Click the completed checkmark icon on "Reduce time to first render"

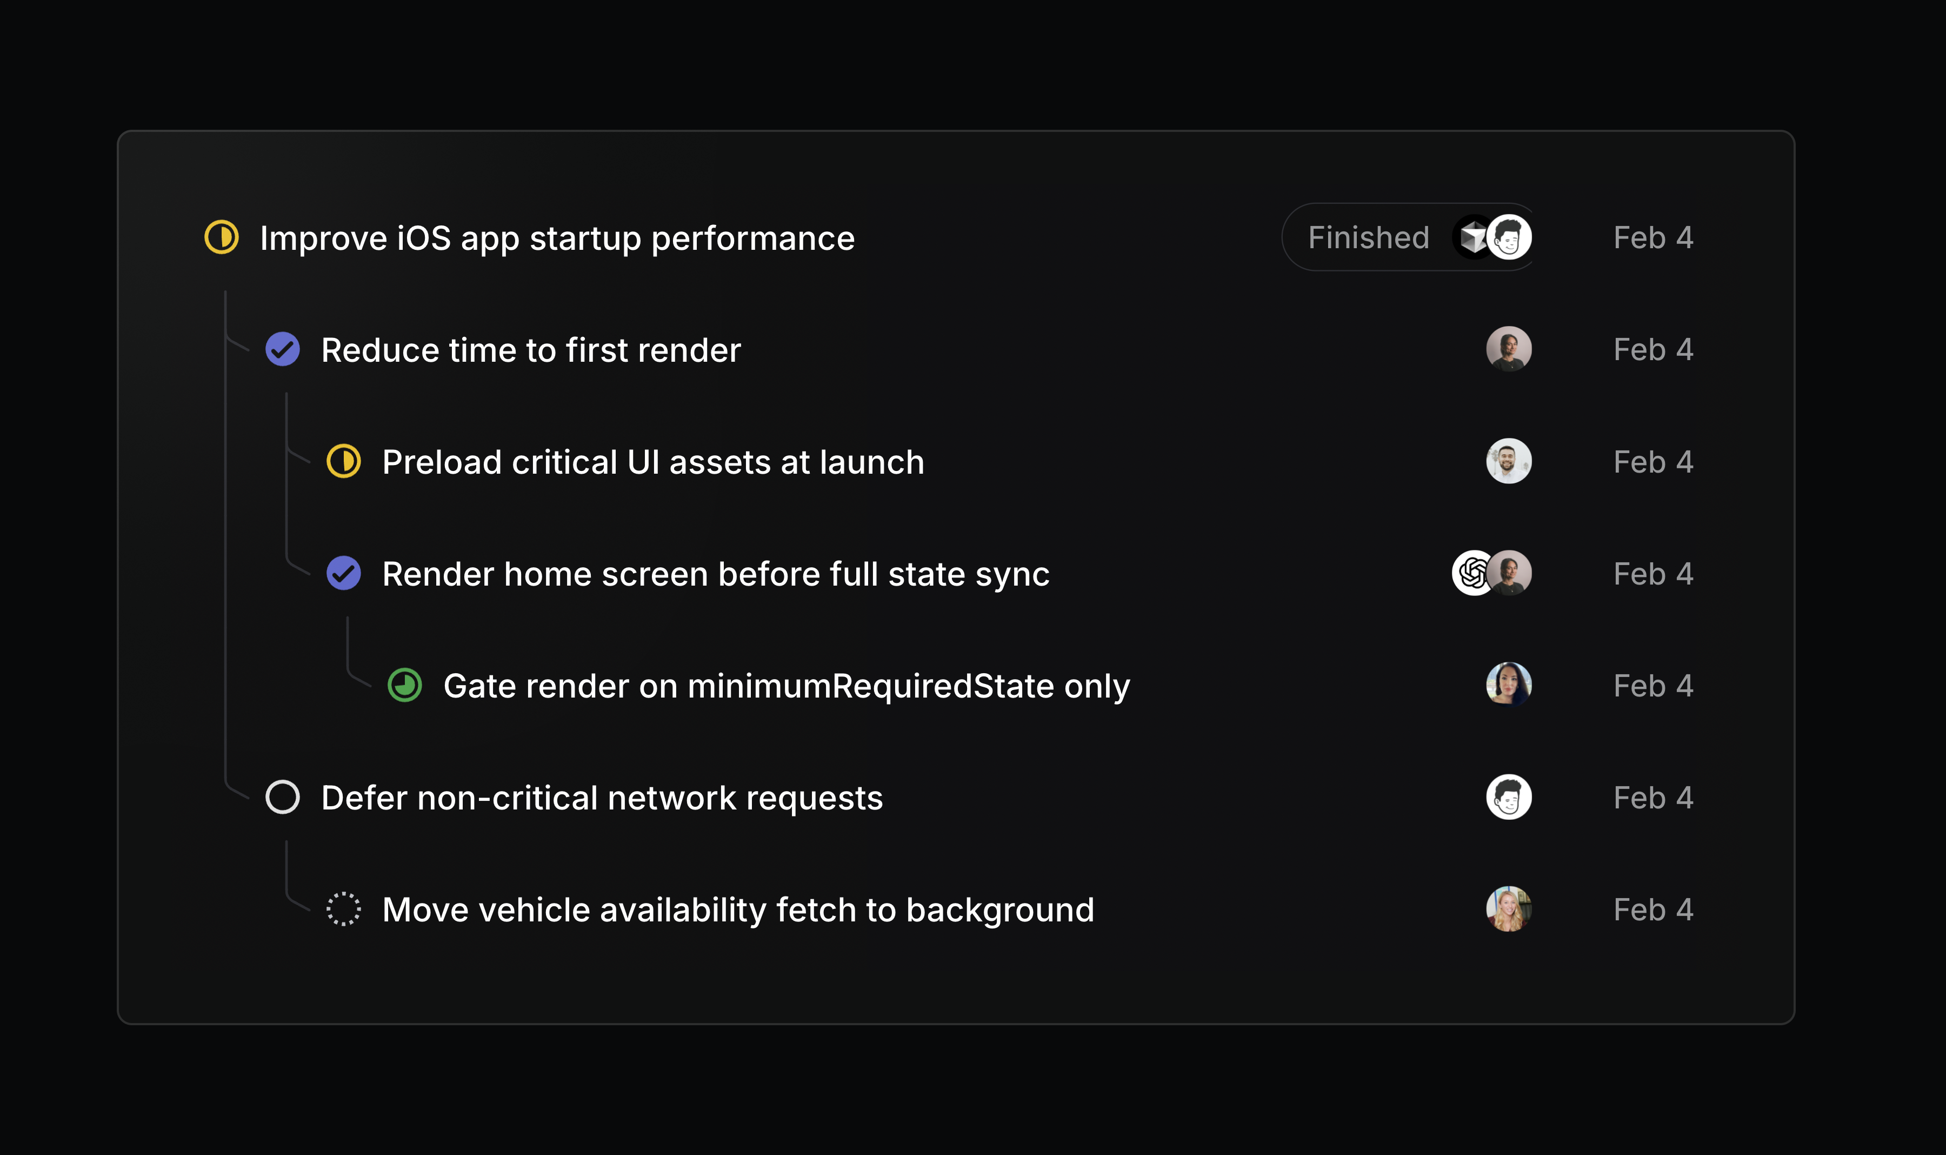283,349
